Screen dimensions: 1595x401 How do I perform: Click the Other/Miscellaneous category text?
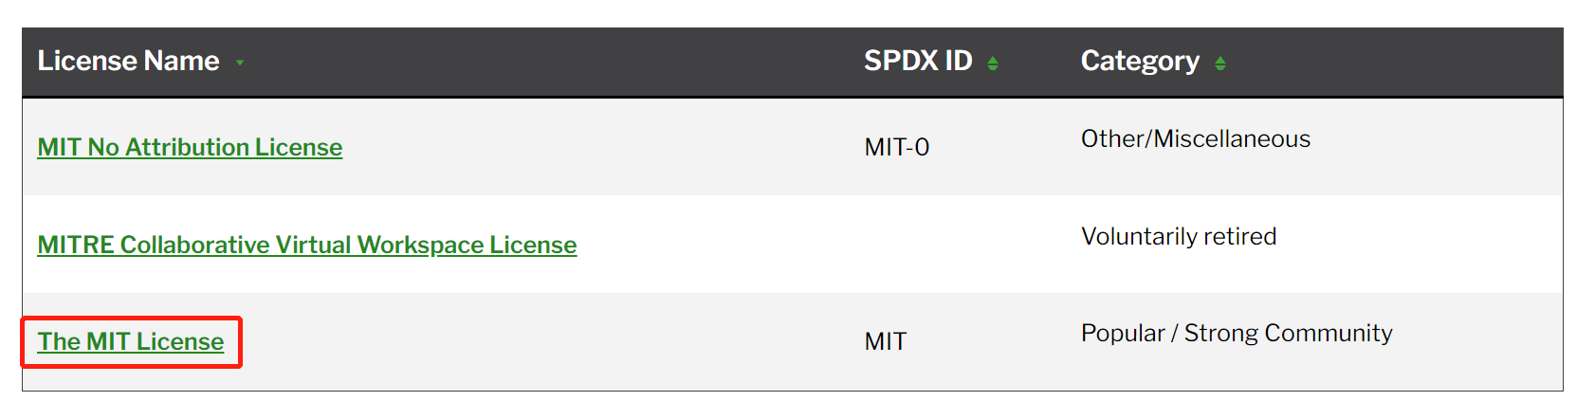click(x=1196, y=138)
